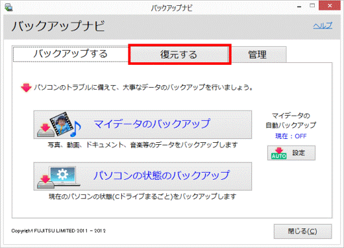Select the バックアップする tab

pyautogui.click(x=71, y=54)
